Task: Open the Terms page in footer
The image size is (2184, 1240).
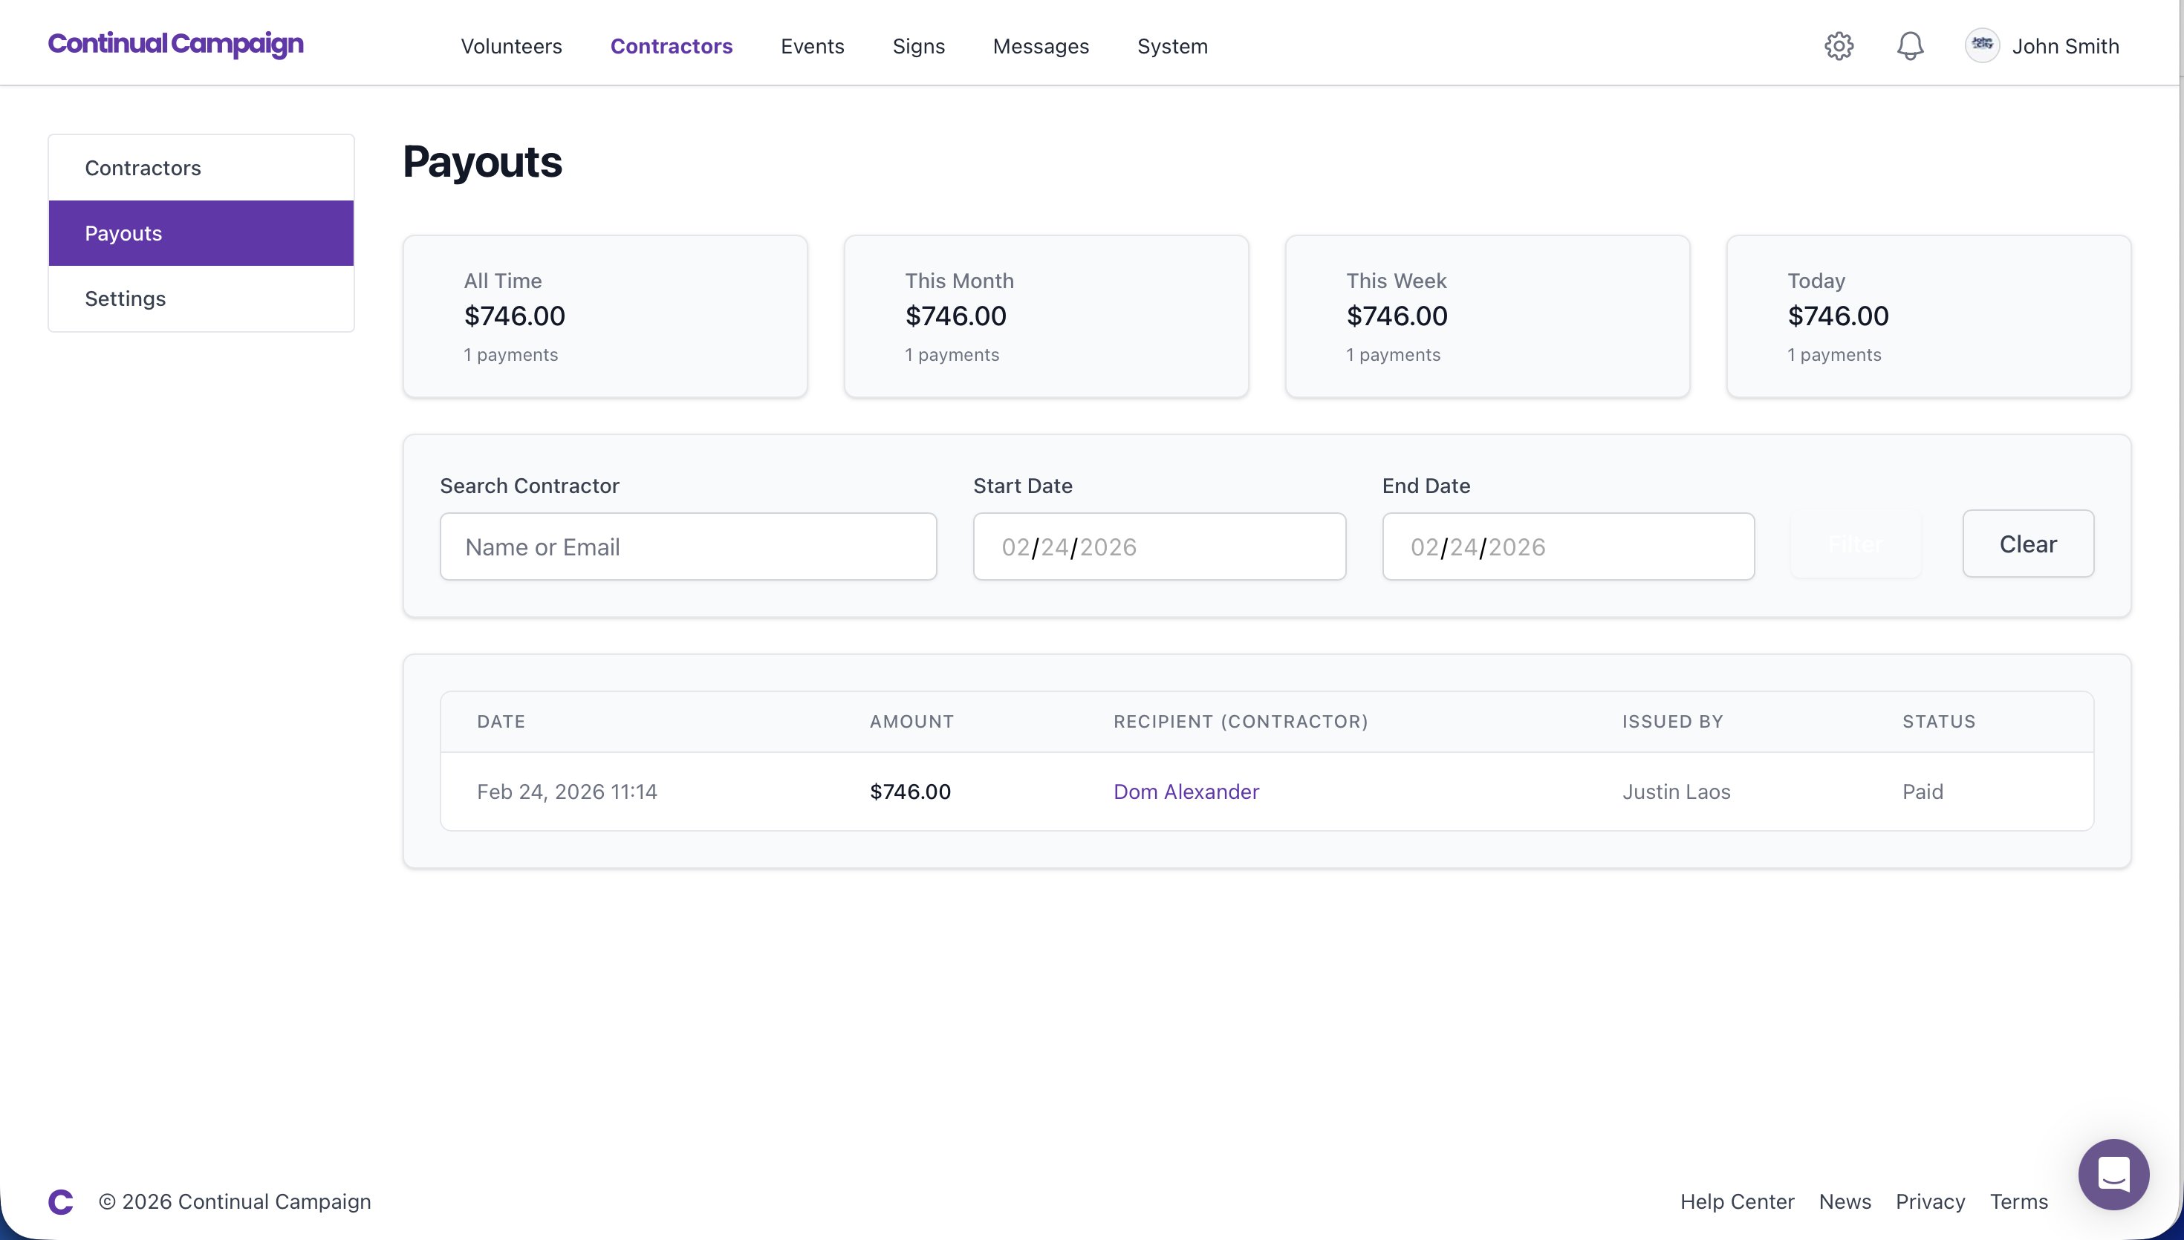Action: pos(2019,1201)
